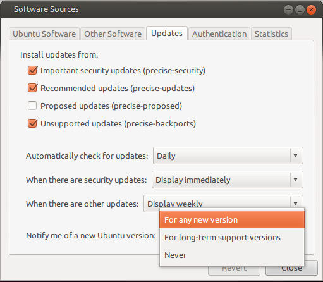Viewport: 323px width, 282px height.
Task: Click the 'When there are security updates:' label
Action: (x=87, y=180)
